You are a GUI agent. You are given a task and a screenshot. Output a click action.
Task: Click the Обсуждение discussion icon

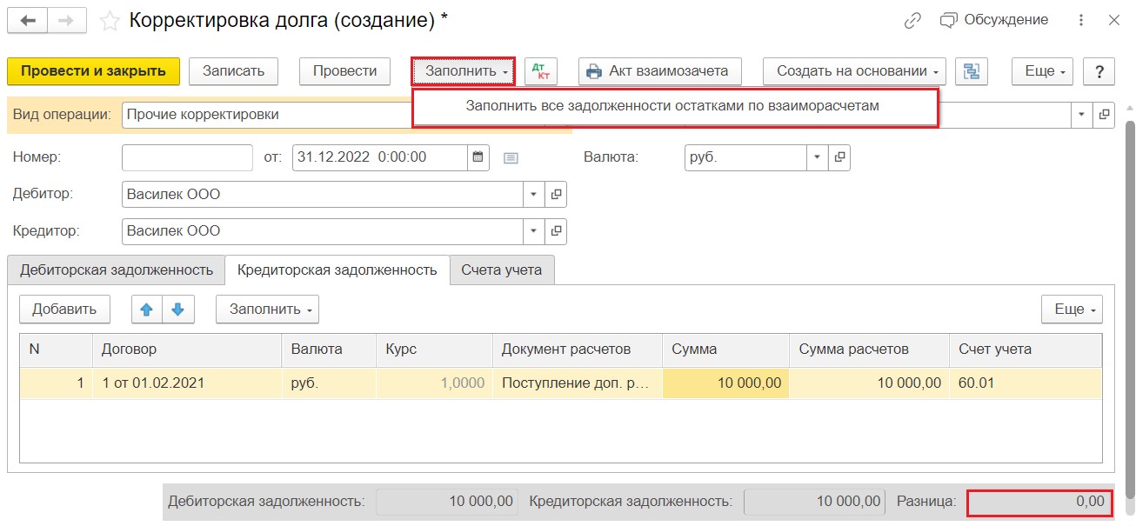(949, 20)
